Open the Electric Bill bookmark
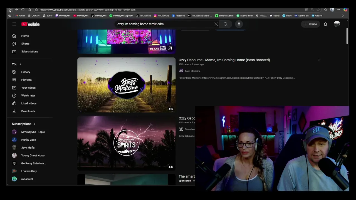 [x=301, y=16]
